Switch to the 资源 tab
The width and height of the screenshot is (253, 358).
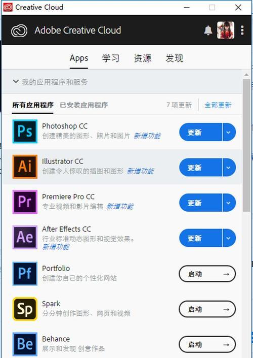pyautogui.click(x=142, y=58)
